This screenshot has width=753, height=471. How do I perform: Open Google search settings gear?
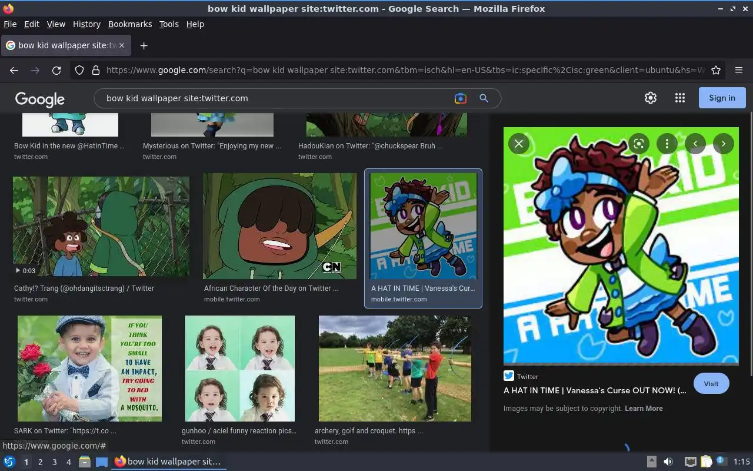point(651,98)
